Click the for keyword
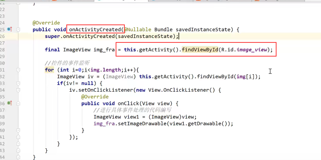 coord(49,70)
